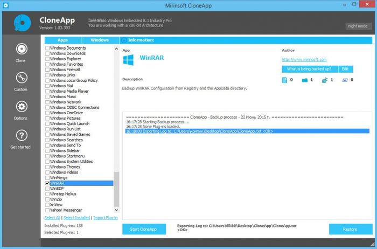Click the registry keys count icon
Image resolution: width=377 pixels, height=249 pixels.
click(x=324, y=80)
